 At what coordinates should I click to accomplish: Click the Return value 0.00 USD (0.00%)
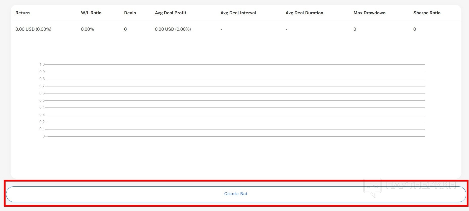tap(33, 29)
